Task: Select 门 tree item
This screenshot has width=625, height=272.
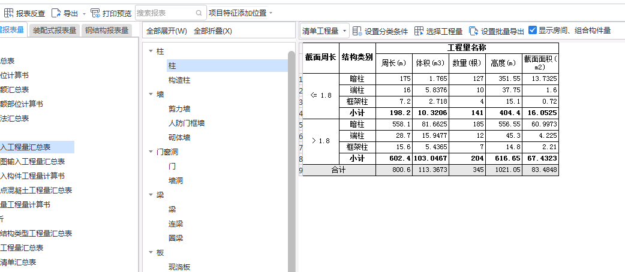Action: click(172, 166)
